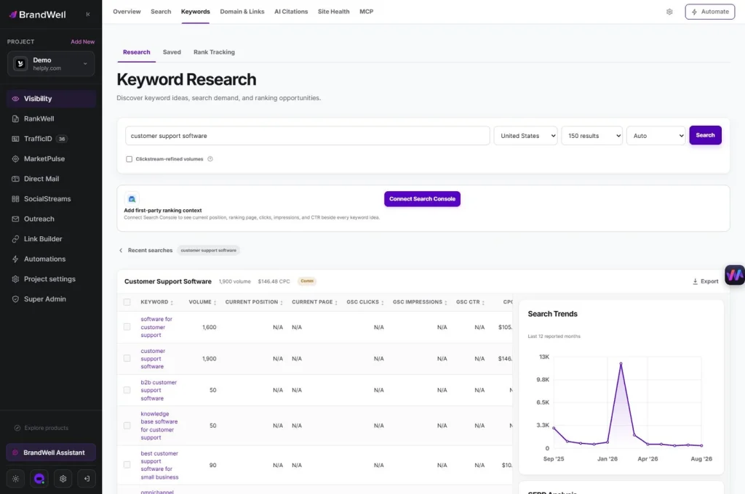This screenshot has width=745, height=494.
Task: Click Connect Search Console button
Action: (422, 199)
